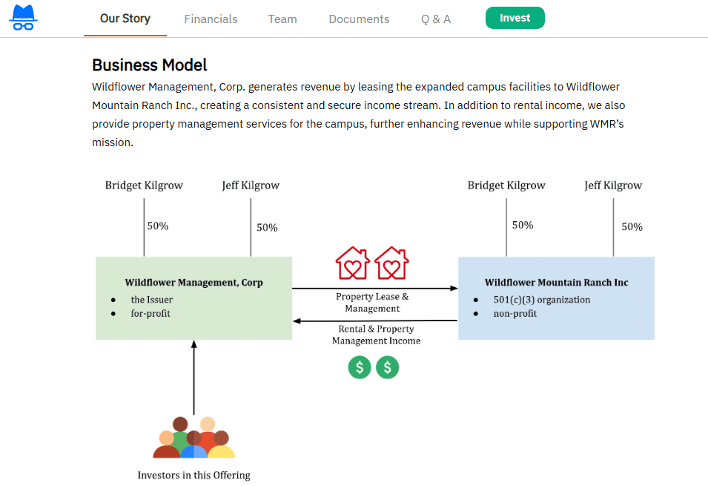Click the Rental & Property Management Income label
Viewport: 708px width, 486px height.
[376, 335]
